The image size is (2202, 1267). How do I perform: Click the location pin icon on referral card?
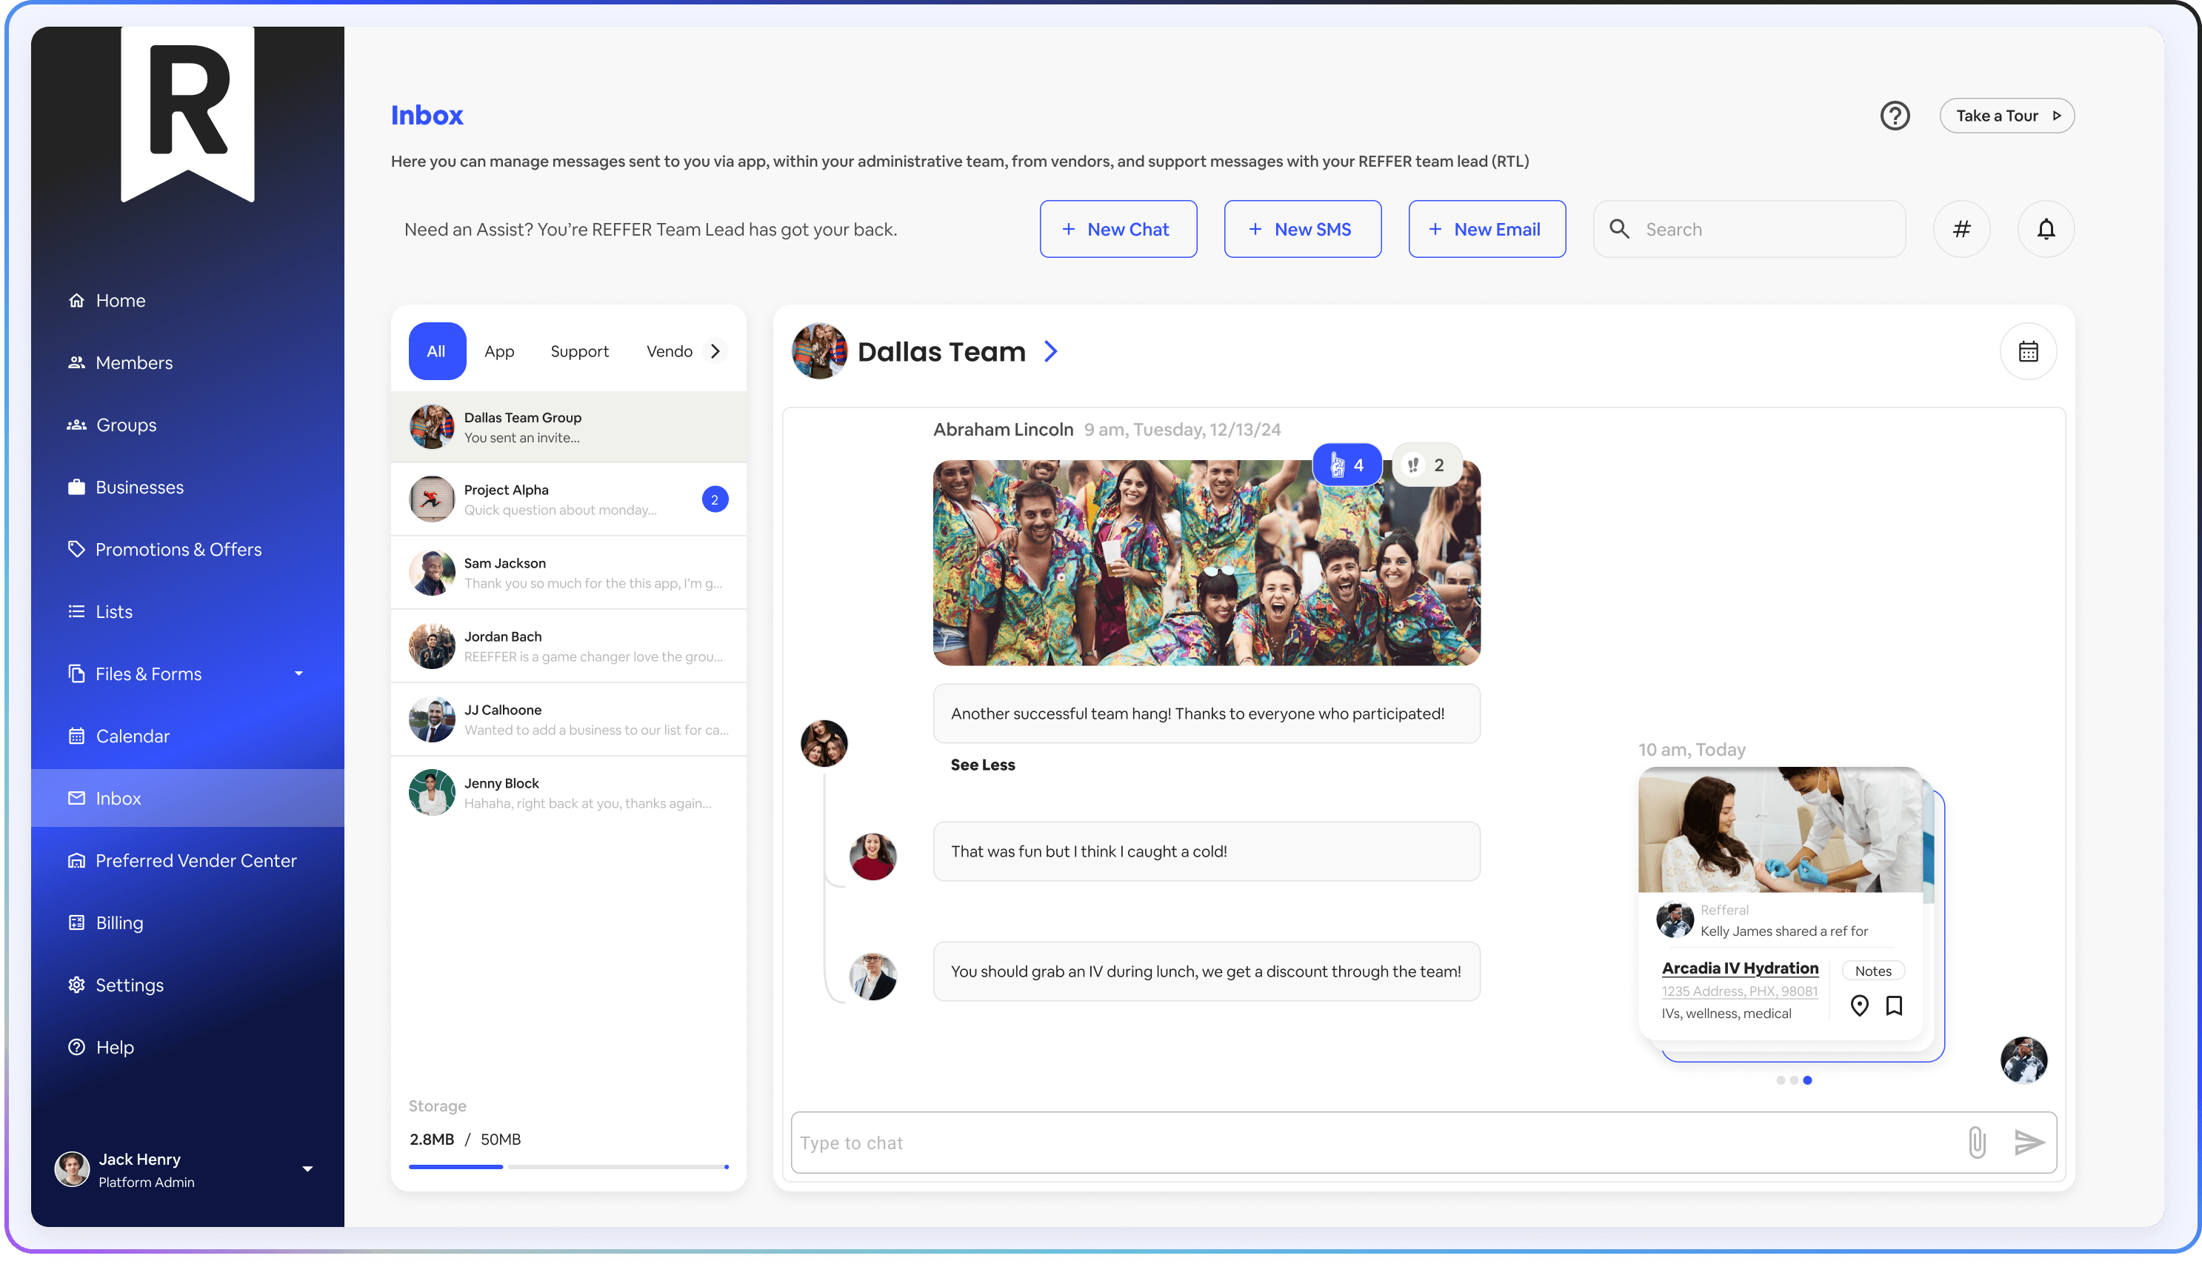[x=1858, y=1006]
